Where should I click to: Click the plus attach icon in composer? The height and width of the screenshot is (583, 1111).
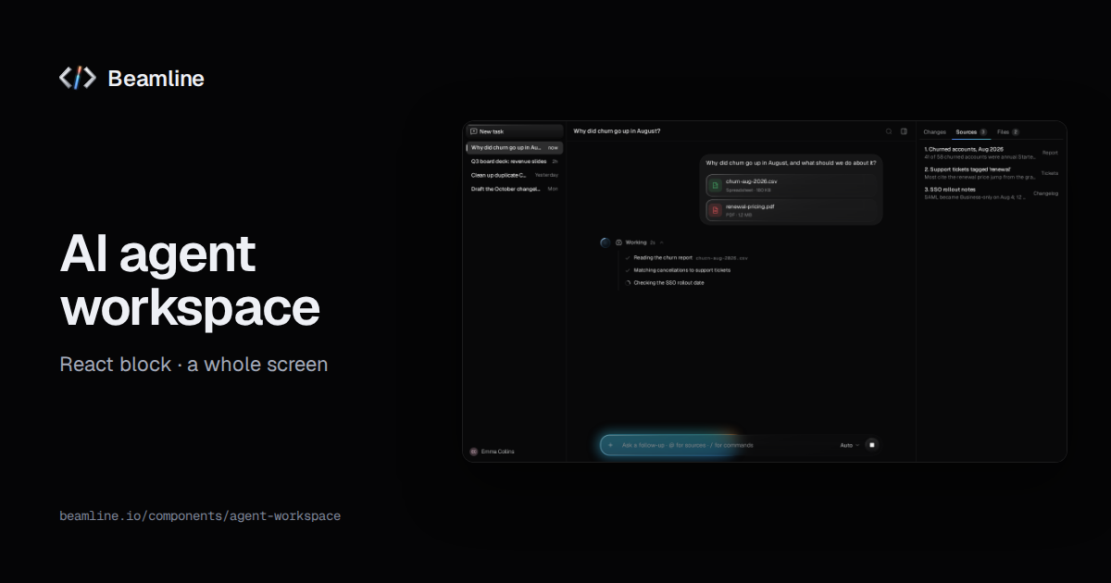tap(610, 445)
